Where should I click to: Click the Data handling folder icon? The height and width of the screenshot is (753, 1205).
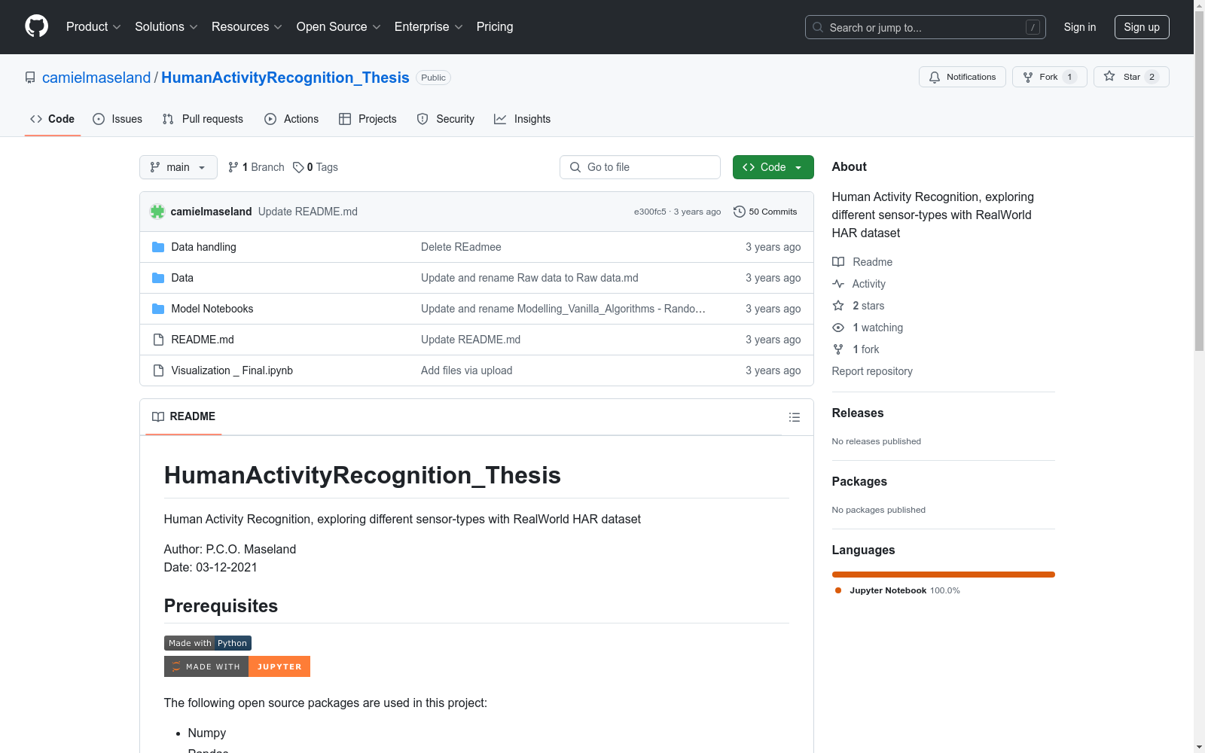pyautogui.click(x=158, y=247)
